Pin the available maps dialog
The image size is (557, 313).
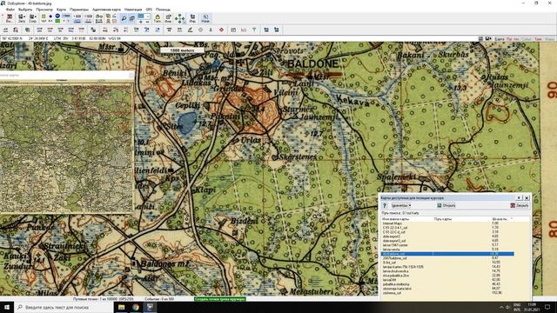click(520, 197)
